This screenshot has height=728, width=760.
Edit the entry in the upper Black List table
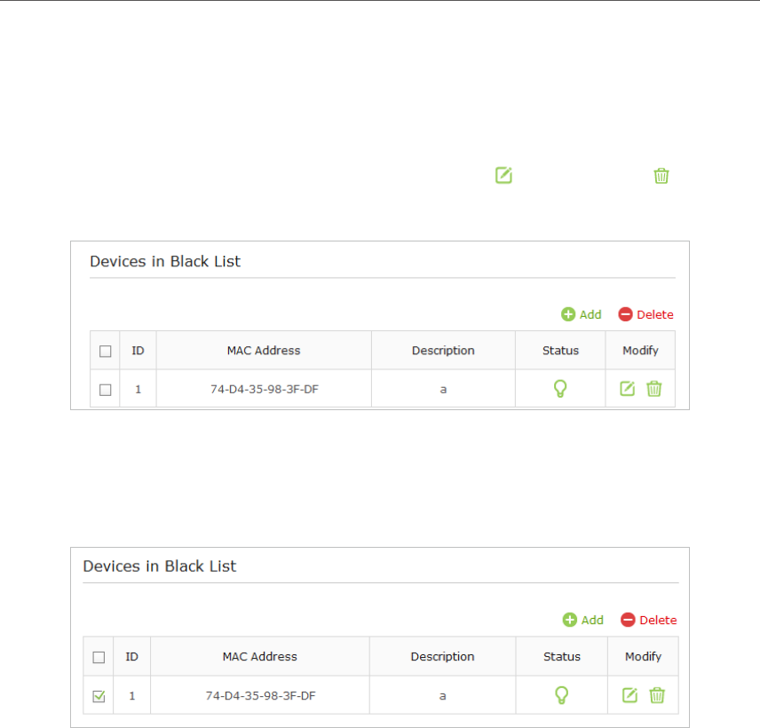pyautogui.click(x=627, y=388)
